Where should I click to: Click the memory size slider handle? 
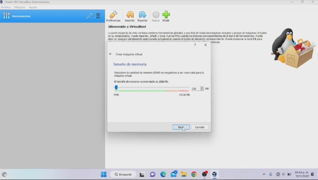(x=116, y=88)
